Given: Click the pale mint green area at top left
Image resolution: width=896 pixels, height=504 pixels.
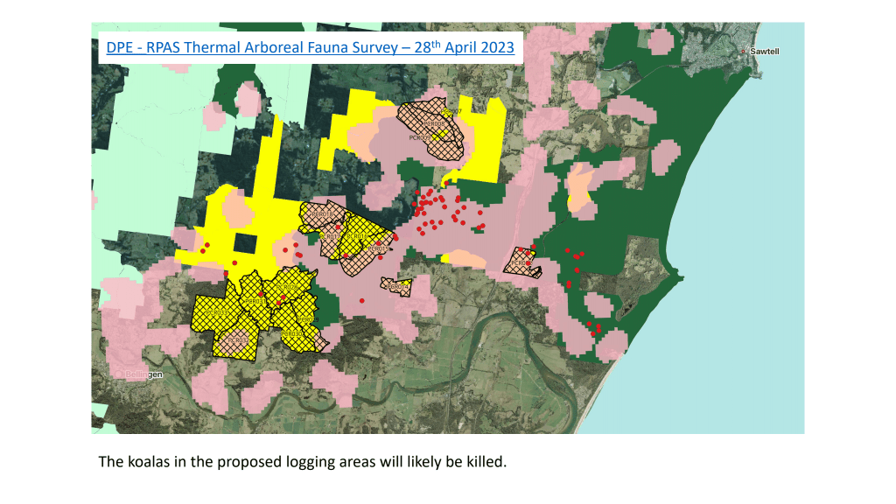Looking at the screenshot, I should [149, 114].
